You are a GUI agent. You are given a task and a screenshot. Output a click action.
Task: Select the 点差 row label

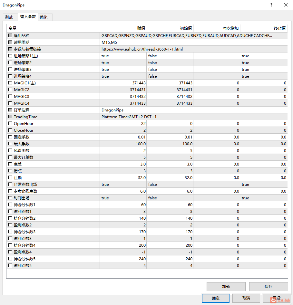tap(18, 164)
